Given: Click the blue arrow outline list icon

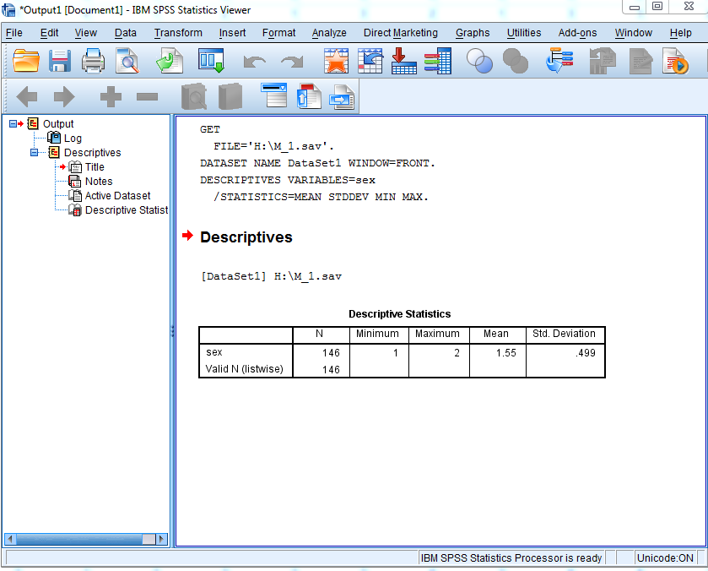Looking at the screenshot, I should point(559,61).
